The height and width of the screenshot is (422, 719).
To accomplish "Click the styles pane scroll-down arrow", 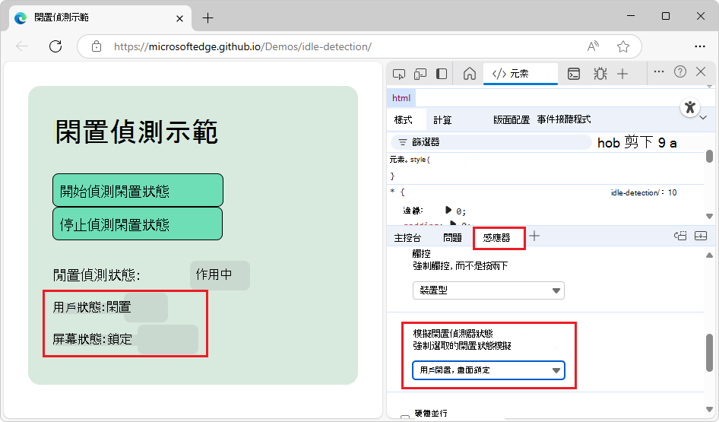I will 709,216.
